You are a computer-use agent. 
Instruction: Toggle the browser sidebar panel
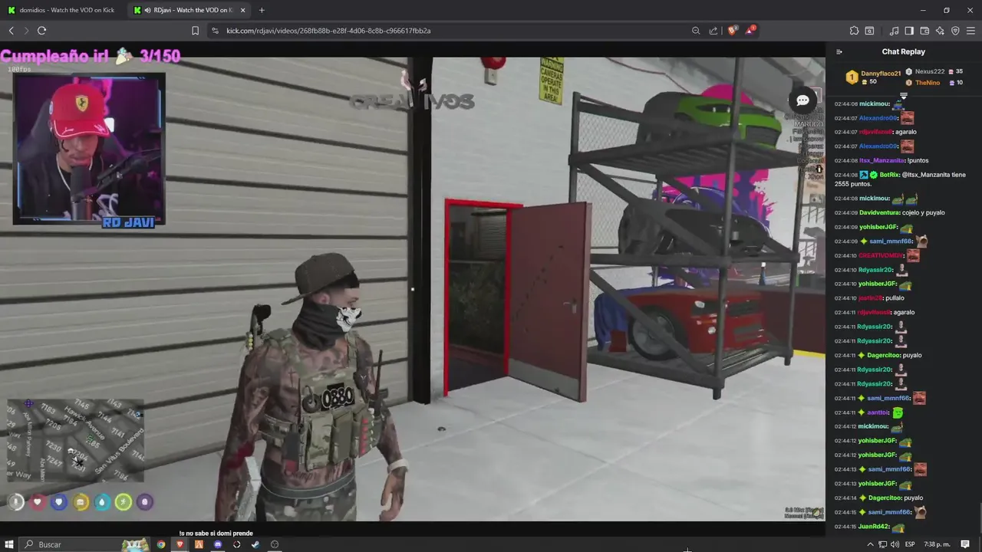909,31
